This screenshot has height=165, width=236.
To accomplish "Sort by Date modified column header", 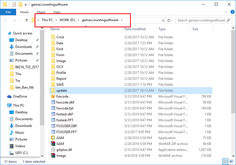I will [x=135, y=29].
